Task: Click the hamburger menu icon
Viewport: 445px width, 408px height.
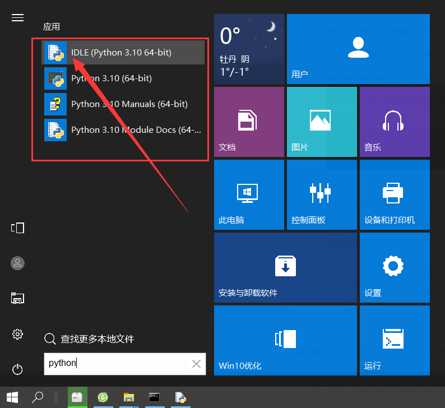Action: 17,17
